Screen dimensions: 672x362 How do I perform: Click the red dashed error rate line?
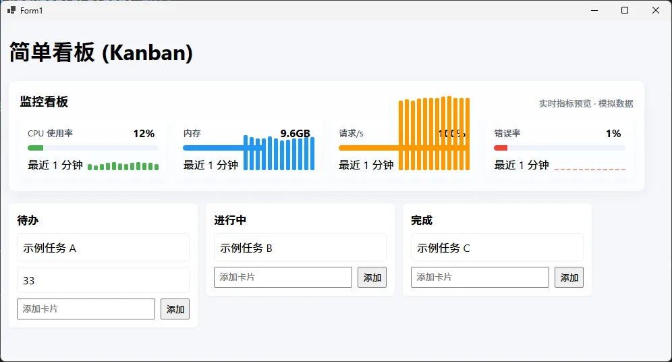point(590,170)
